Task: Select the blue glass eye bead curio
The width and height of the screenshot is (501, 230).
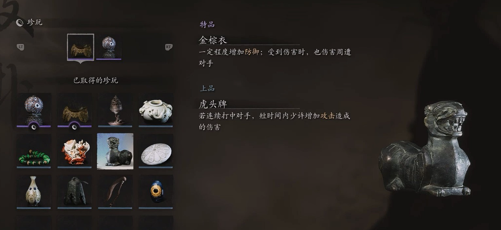Action: [156, 192]
